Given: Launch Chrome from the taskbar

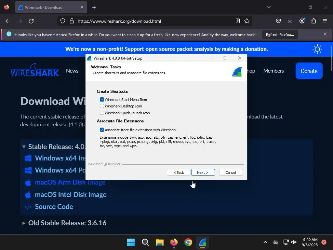Looking at the screenshot, I should click(x=188, y=242).
